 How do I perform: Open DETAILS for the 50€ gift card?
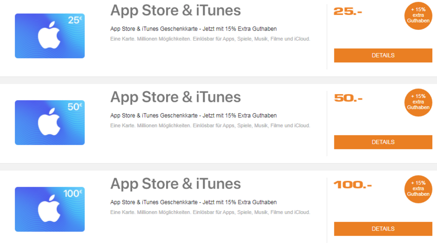pyautogui.click(x=383, y=142)
